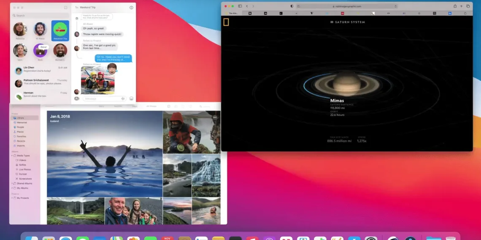Expand My Albums in Photos sidebar
The width and height of the screenshot is (481, 240).
pyautogui.click(x=12, y=188)
